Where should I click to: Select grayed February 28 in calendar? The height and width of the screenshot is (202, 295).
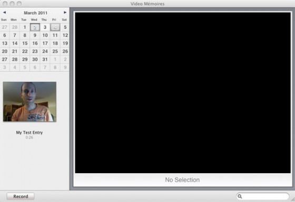click(15, 27)
